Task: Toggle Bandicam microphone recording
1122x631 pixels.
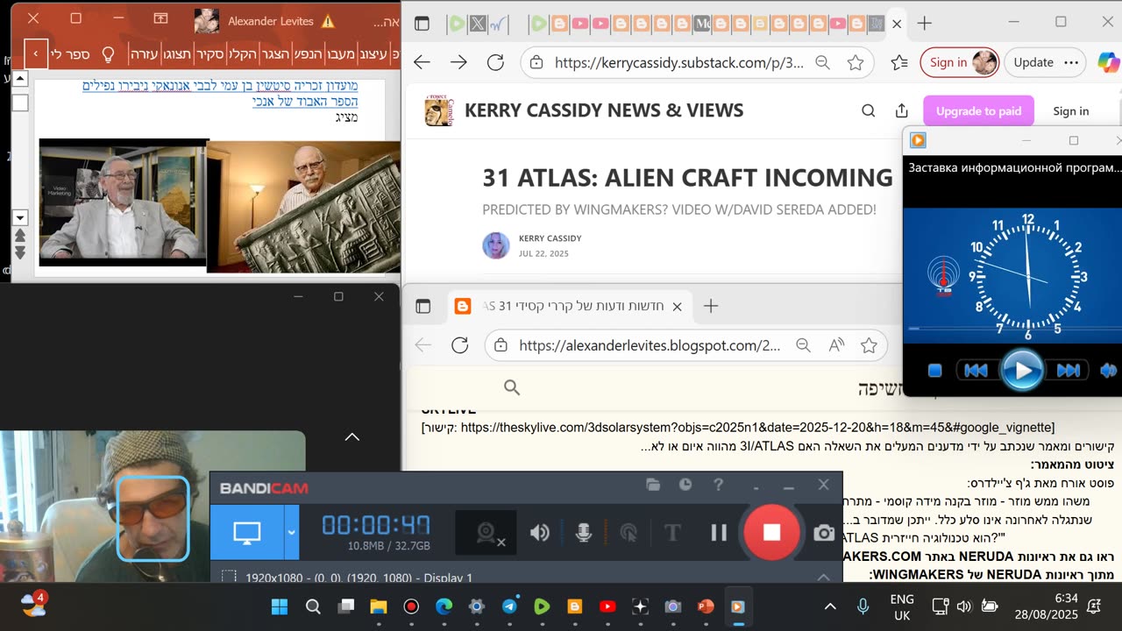Action: tap(583, 532)
